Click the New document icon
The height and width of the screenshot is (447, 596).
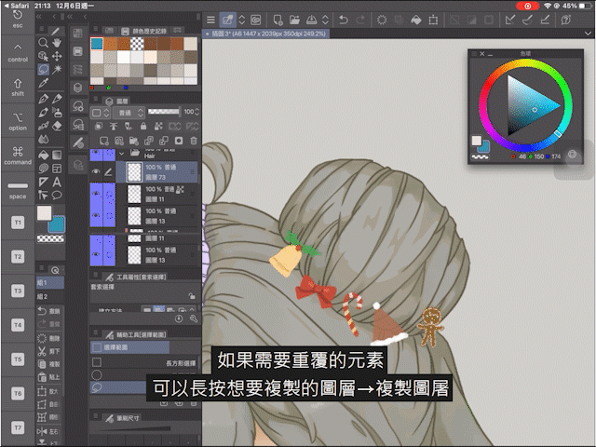click(278, 20)
